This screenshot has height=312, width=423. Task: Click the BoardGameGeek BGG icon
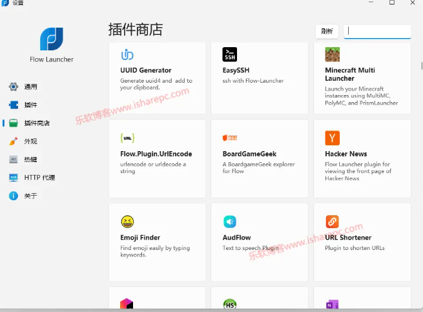pyautogui.click(x=229, y=138)
